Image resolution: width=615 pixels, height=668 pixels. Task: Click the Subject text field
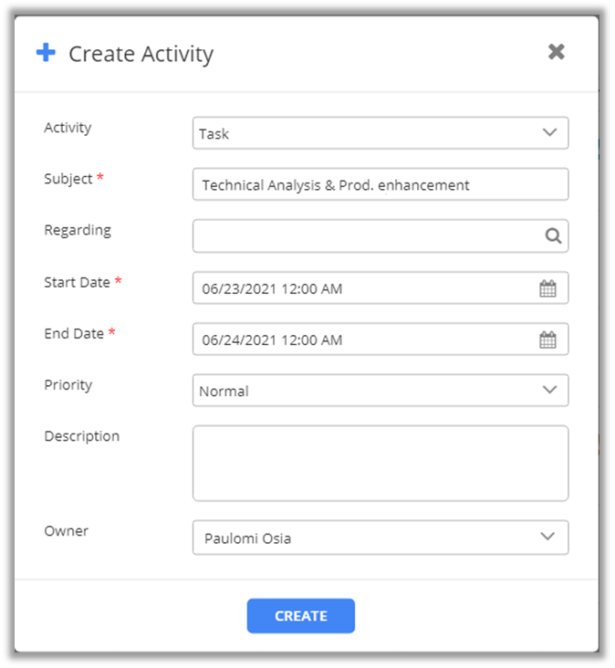click(x=380, y=184)
